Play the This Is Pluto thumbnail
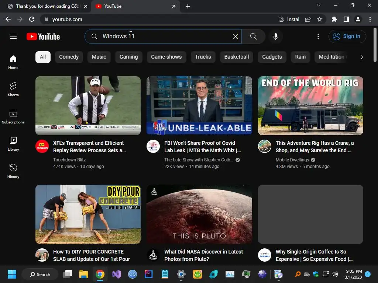 tap(199, 214)
